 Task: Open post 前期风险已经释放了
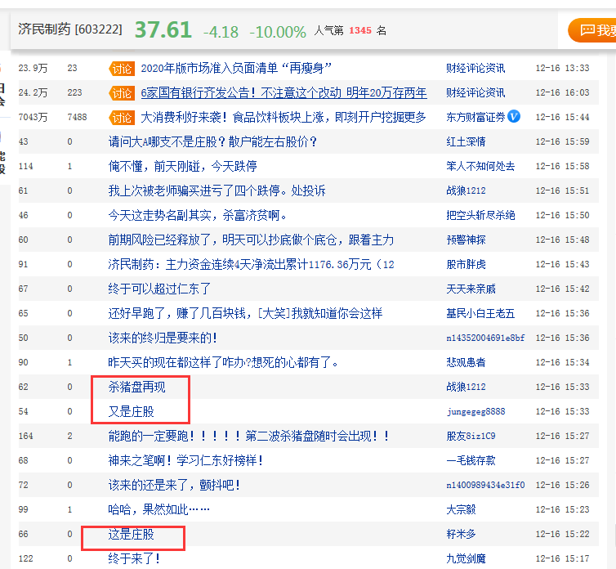tap(251, 240)
